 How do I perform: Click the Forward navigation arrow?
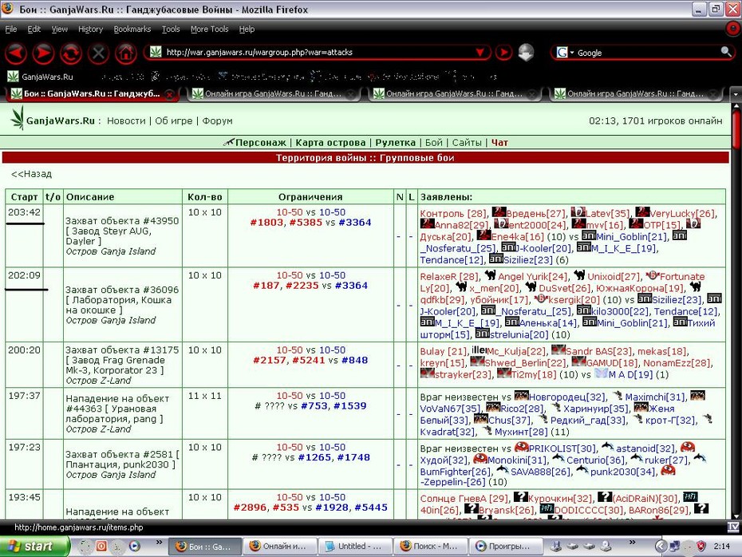click(43, 53)
